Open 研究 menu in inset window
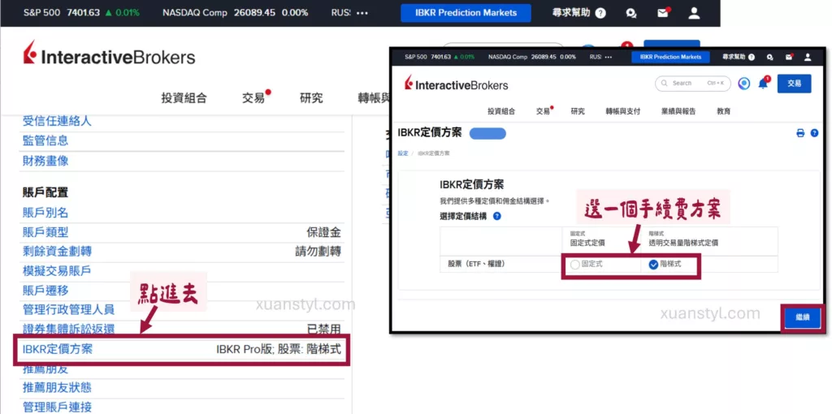 coord(578,111)
